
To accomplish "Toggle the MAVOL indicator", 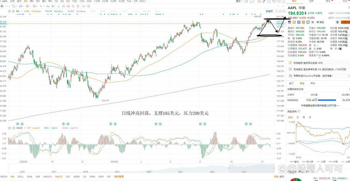I will (48, 177).
